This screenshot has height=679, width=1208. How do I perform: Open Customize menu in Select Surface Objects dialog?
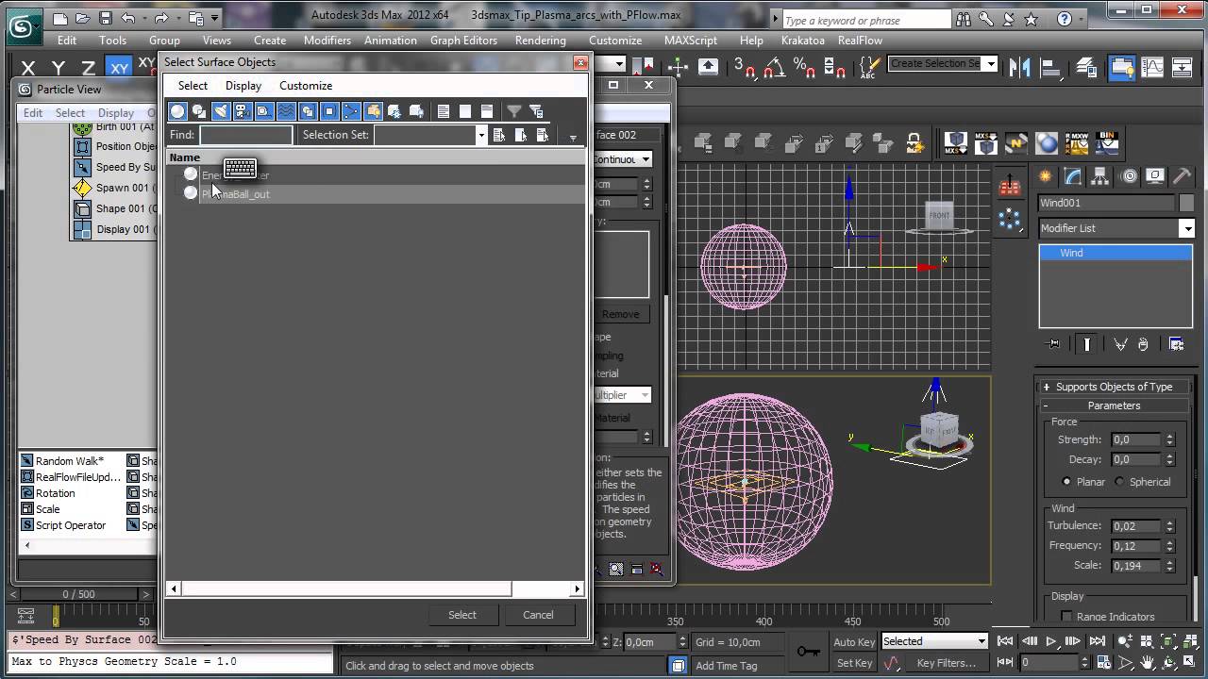point(306,86)
